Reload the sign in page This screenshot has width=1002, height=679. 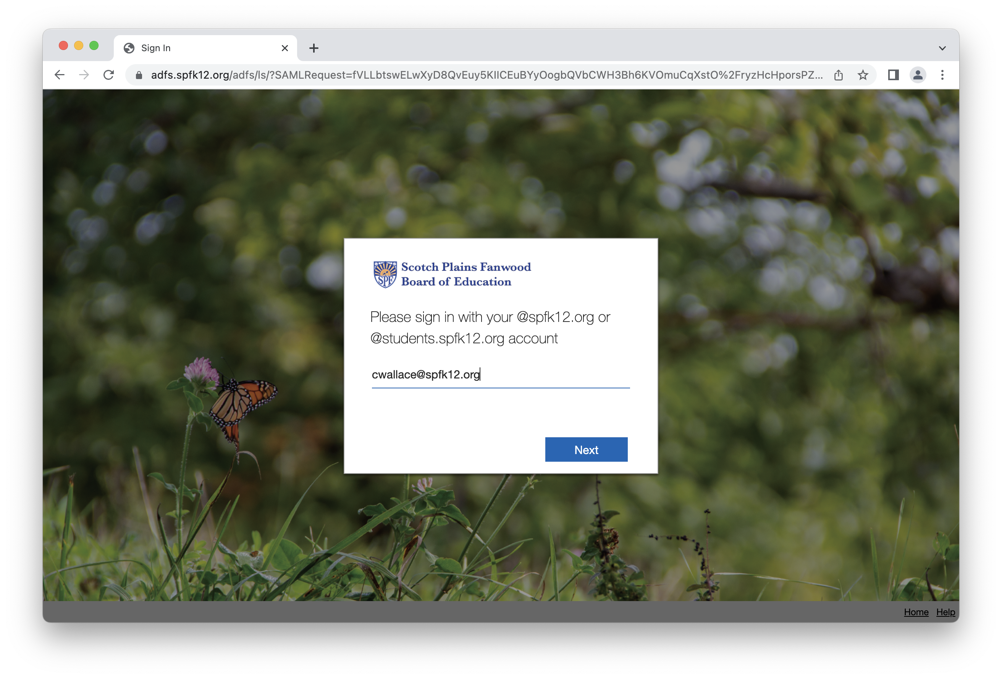109,75
